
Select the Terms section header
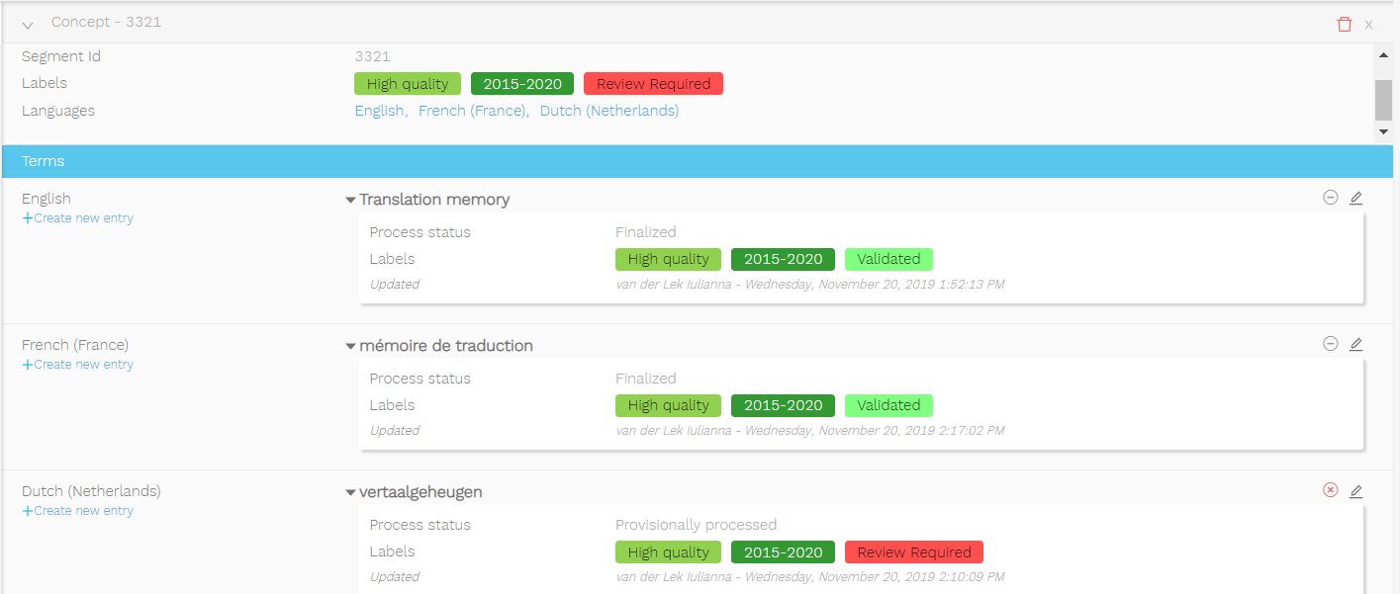(44, 161)
